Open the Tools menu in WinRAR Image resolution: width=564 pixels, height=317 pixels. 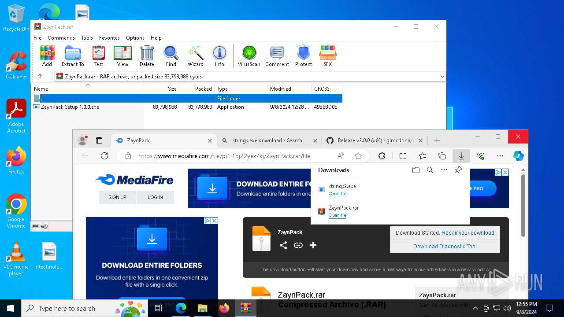point(87,38)
